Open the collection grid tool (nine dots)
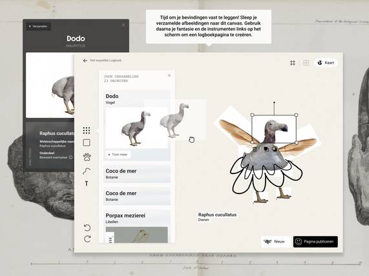This screenshot has width=369, height=276. point(87,130)
